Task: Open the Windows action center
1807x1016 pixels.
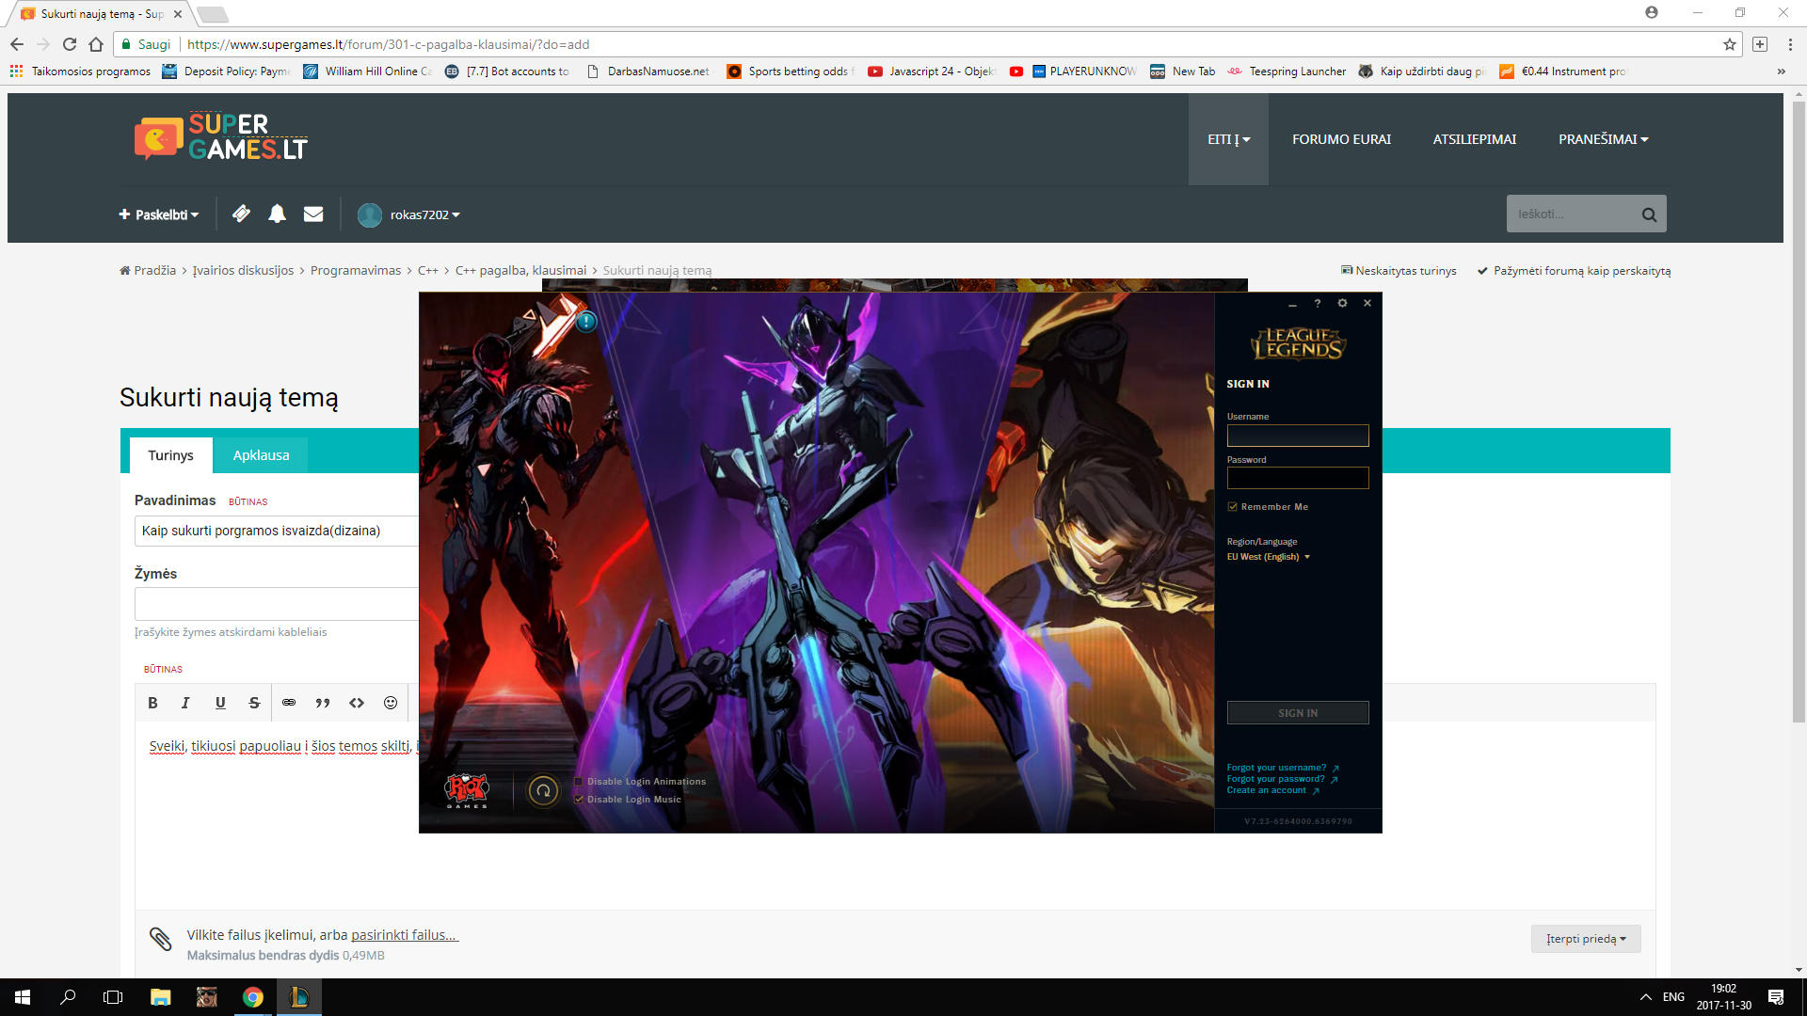Action: (1776, 997)
